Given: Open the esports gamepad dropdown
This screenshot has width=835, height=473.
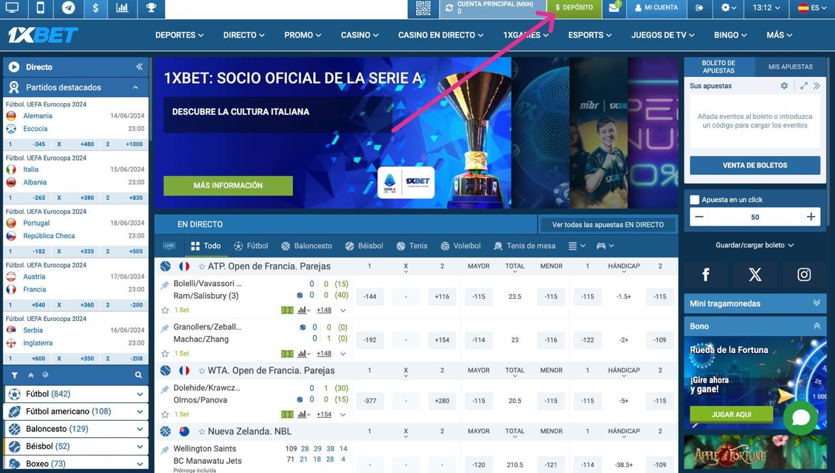Looking at the screenshot, I should 605,246.
